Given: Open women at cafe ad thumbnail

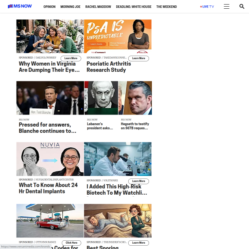Looking at the screenshot, I should [50, 36].
